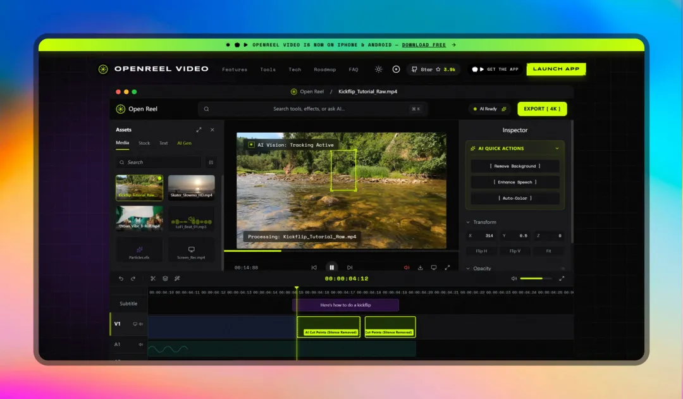Select the Screen_Rec.mp4 asset
This screenshot has height=399, width=683.
191,250
